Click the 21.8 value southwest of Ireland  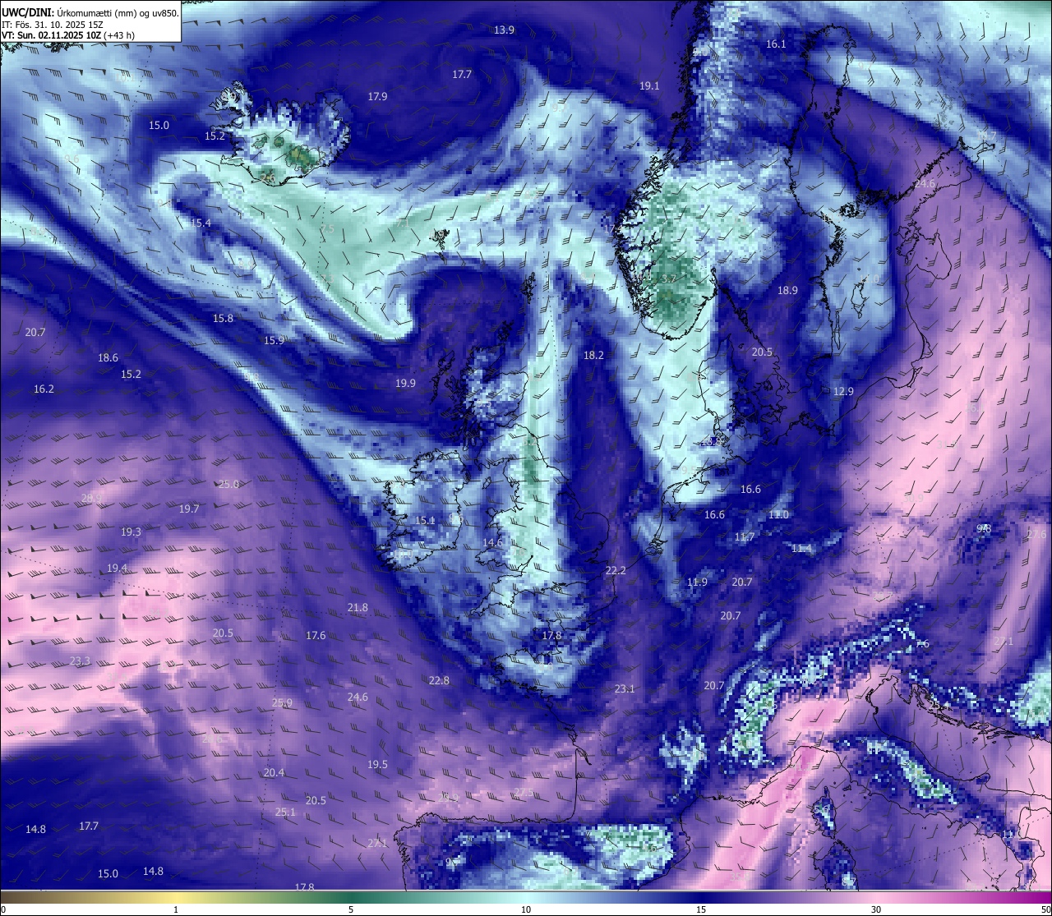358,607
